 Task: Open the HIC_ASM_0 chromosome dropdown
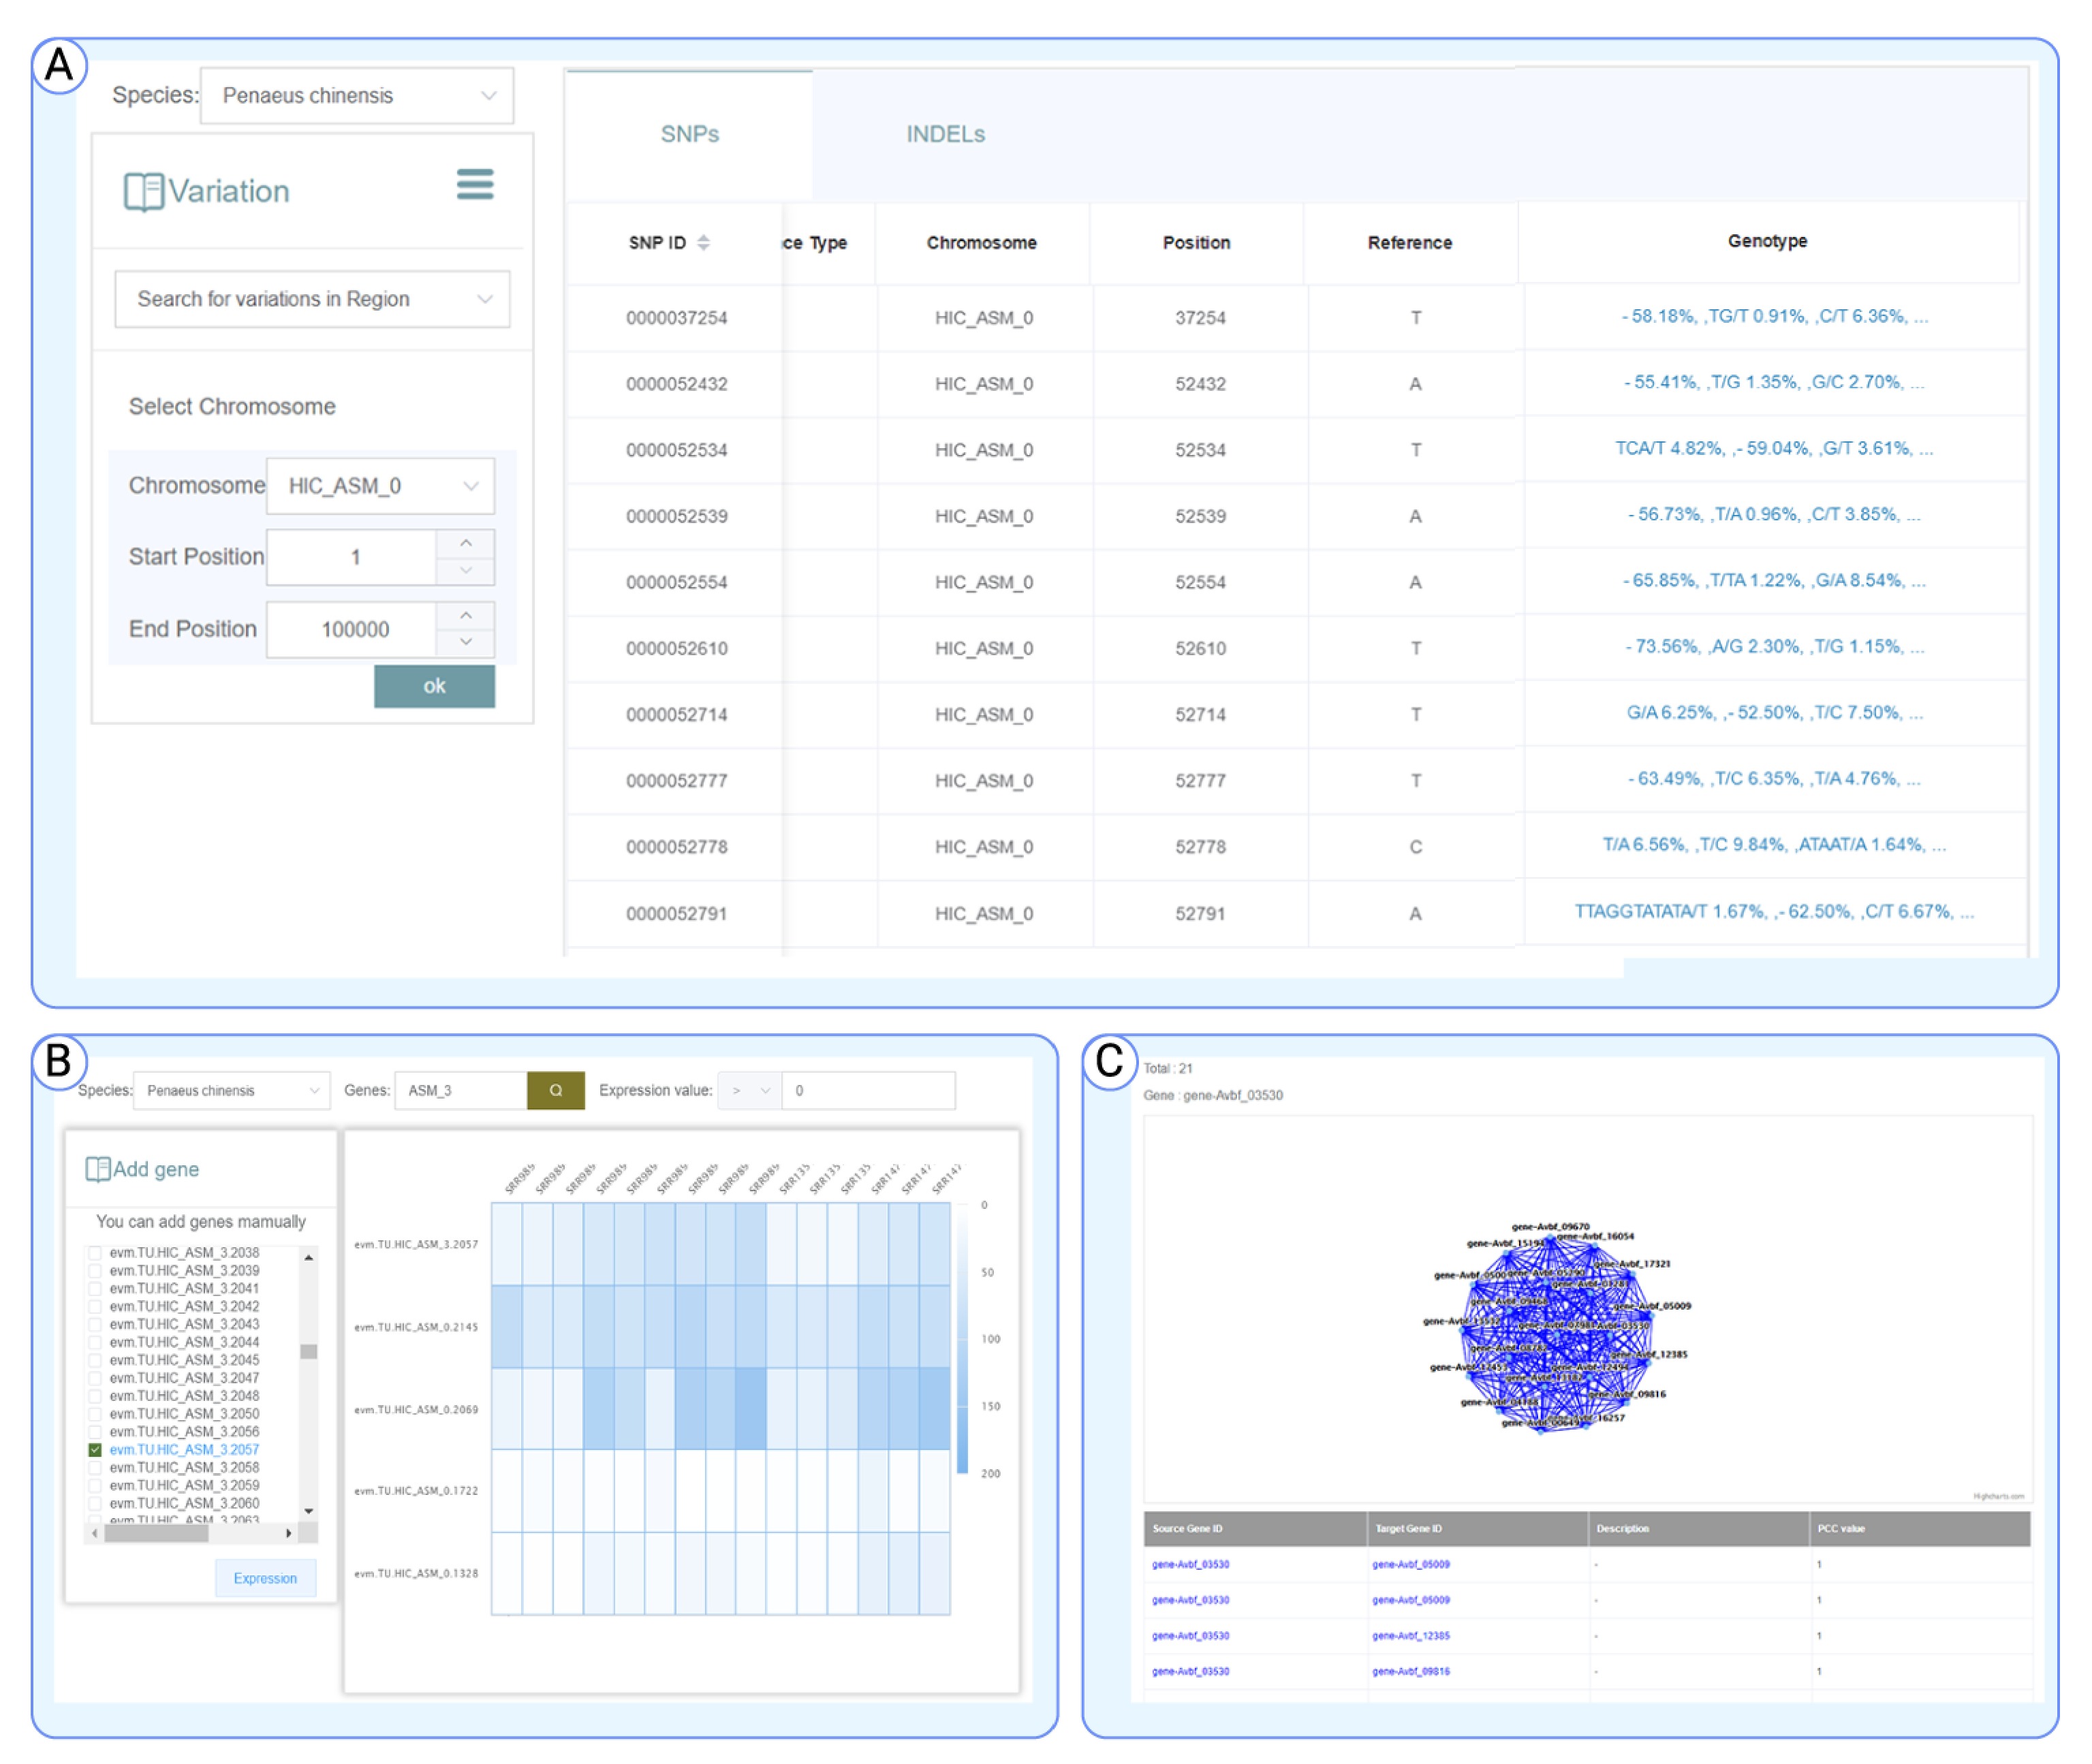pos(380,486)
